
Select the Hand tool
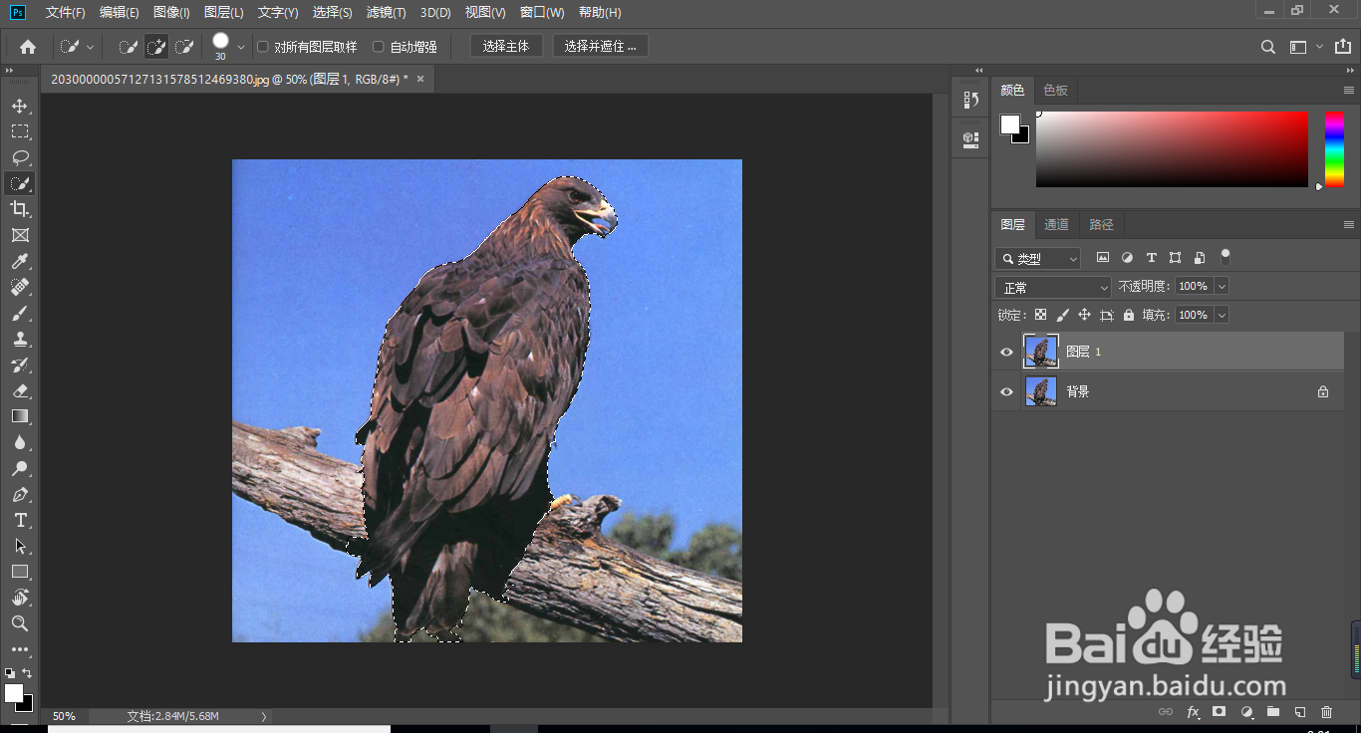click(x=20, y=598)
